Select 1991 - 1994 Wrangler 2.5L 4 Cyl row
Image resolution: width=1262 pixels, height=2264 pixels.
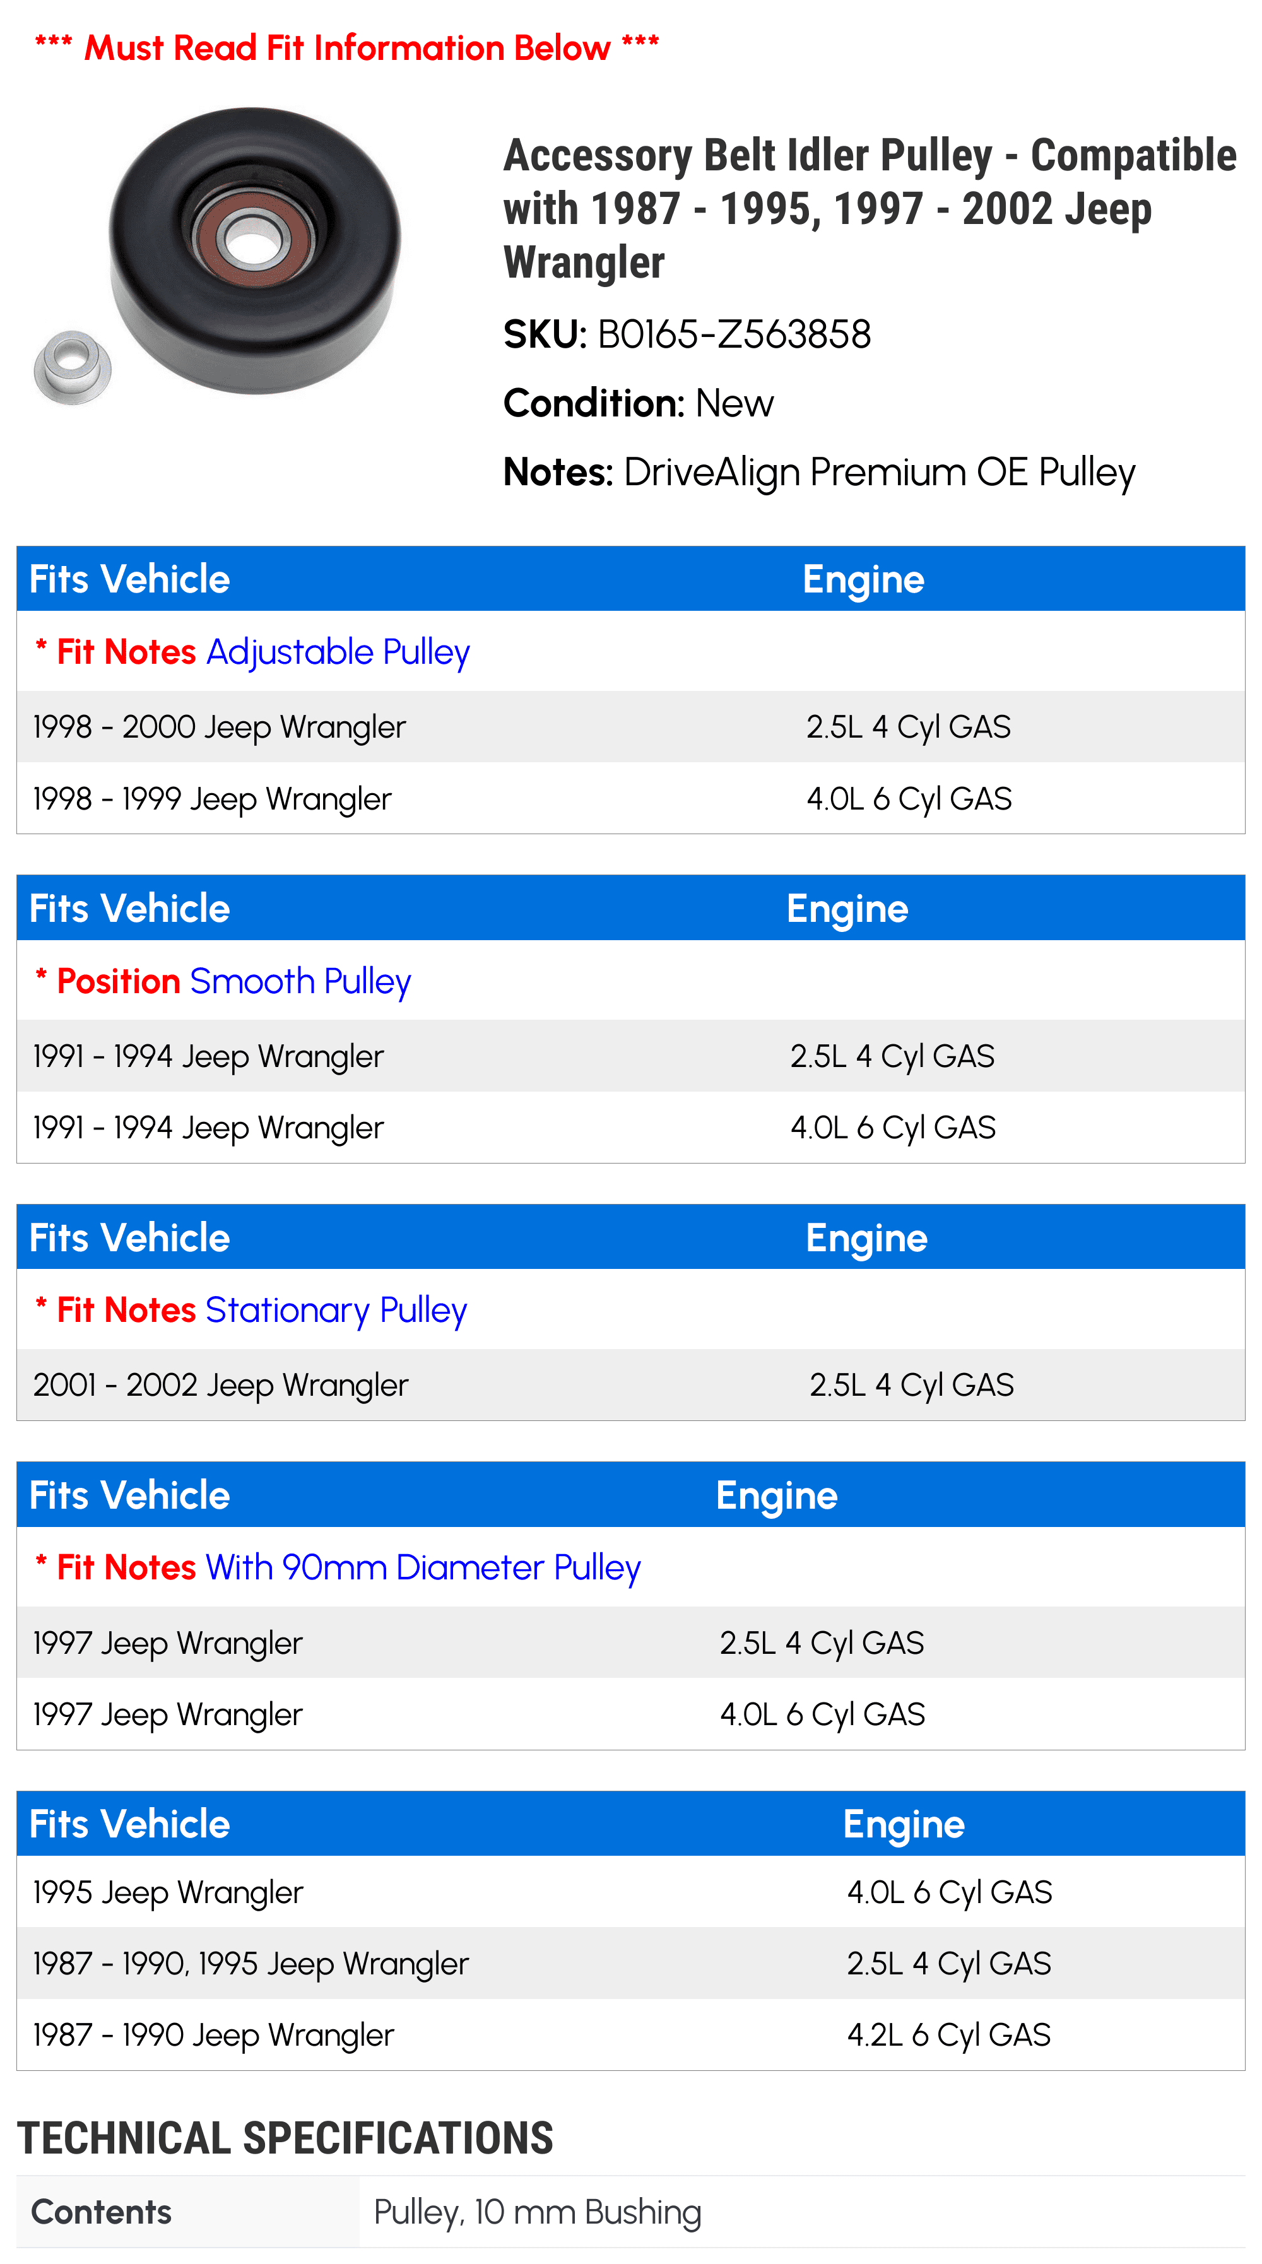point(631,1056)
